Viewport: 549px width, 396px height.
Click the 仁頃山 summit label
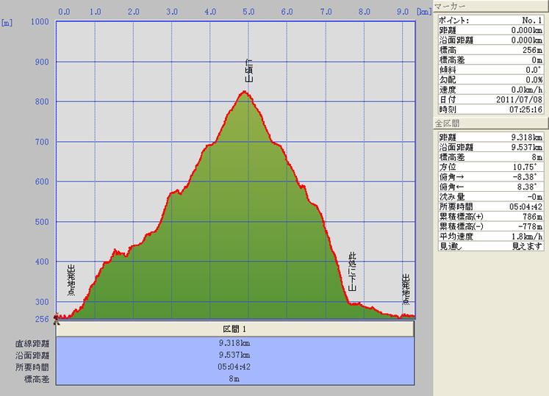(x=248, y=71)
